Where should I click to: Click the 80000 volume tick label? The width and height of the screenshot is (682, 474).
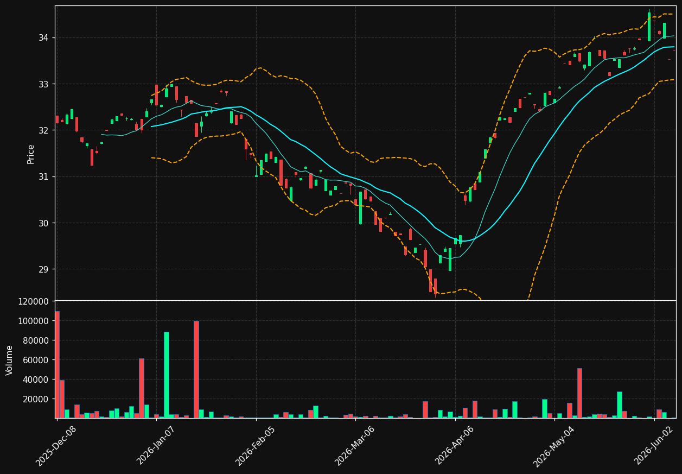(36, 340)
